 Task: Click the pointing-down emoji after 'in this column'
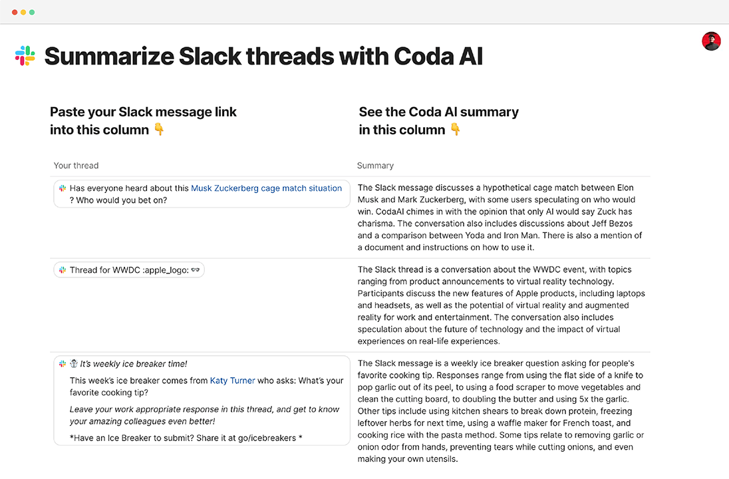tap(456, 129)
